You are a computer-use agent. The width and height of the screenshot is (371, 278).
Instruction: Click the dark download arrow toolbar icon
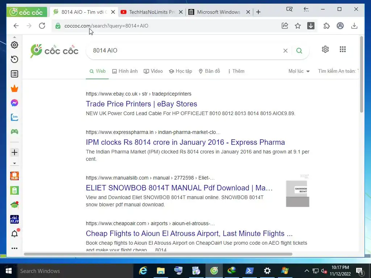pyautogui.click(x=310, y=26)
